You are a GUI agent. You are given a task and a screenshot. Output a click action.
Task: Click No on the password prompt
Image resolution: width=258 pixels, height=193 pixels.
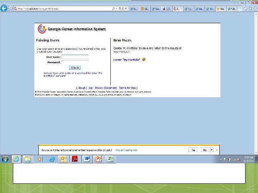pos(205,150)
